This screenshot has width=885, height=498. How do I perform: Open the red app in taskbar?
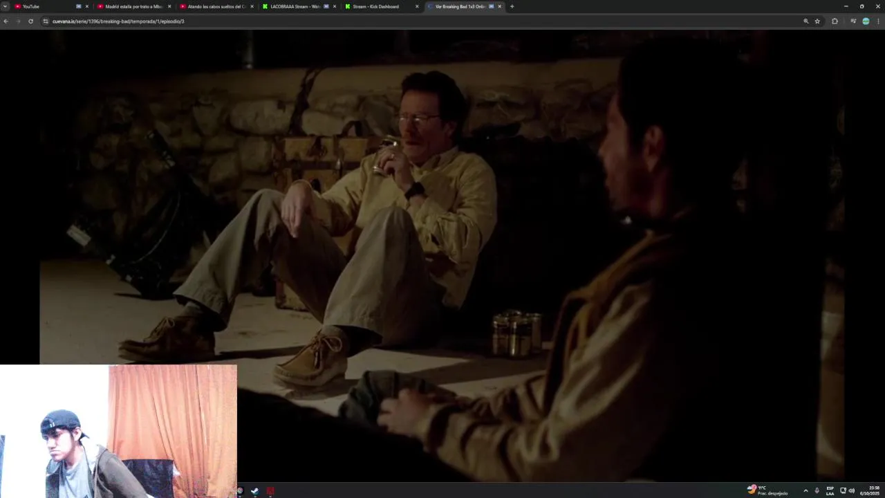[x=270, y=491]
